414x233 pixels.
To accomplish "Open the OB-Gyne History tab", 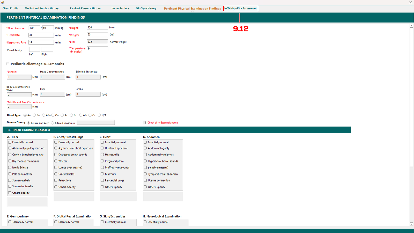I will [x=146, y=9].
